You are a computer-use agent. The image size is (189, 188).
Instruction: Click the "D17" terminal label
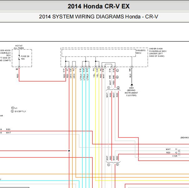(64, 70)
